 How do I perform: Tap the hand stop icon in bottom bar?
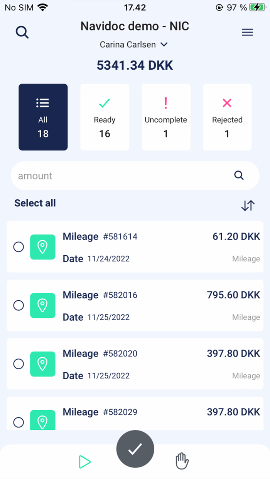tap(182, 461)
